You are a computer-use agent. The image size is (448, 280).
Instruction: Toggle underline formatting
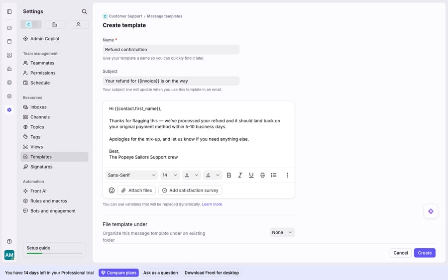[251, 175]
